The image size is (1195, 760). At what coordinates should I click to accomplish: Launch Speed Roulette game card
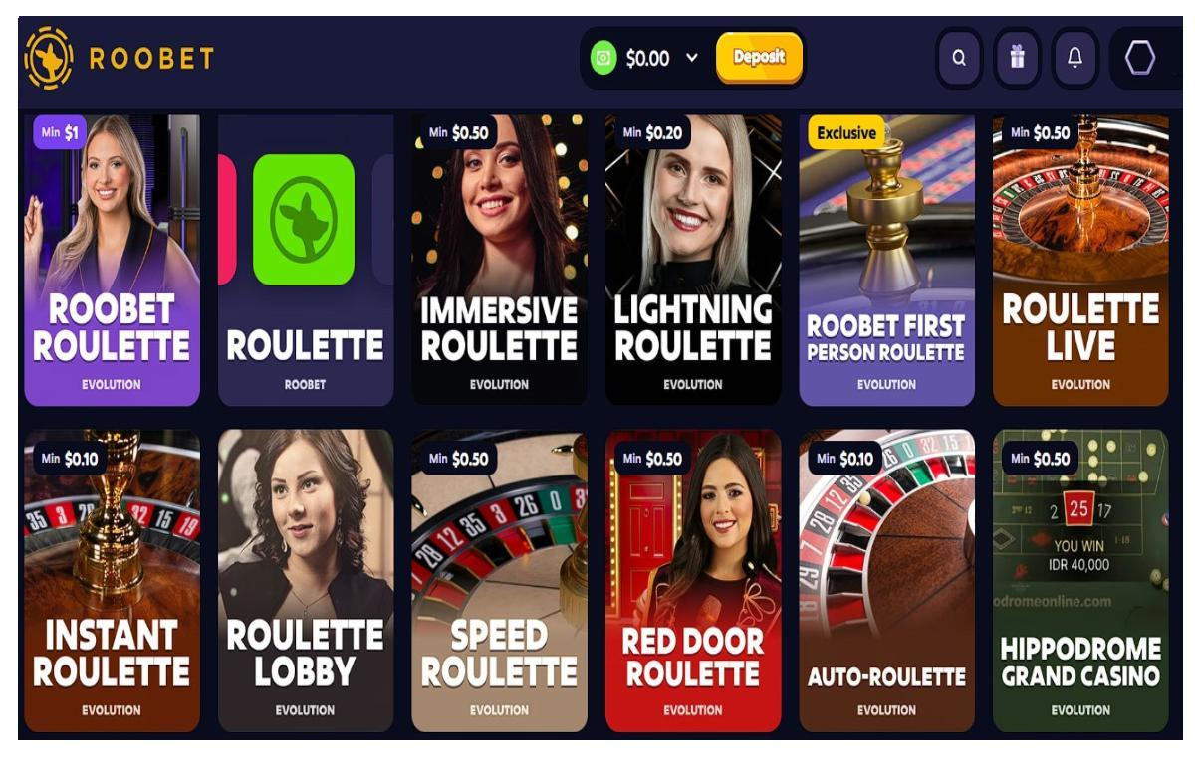tap(499, 581)
